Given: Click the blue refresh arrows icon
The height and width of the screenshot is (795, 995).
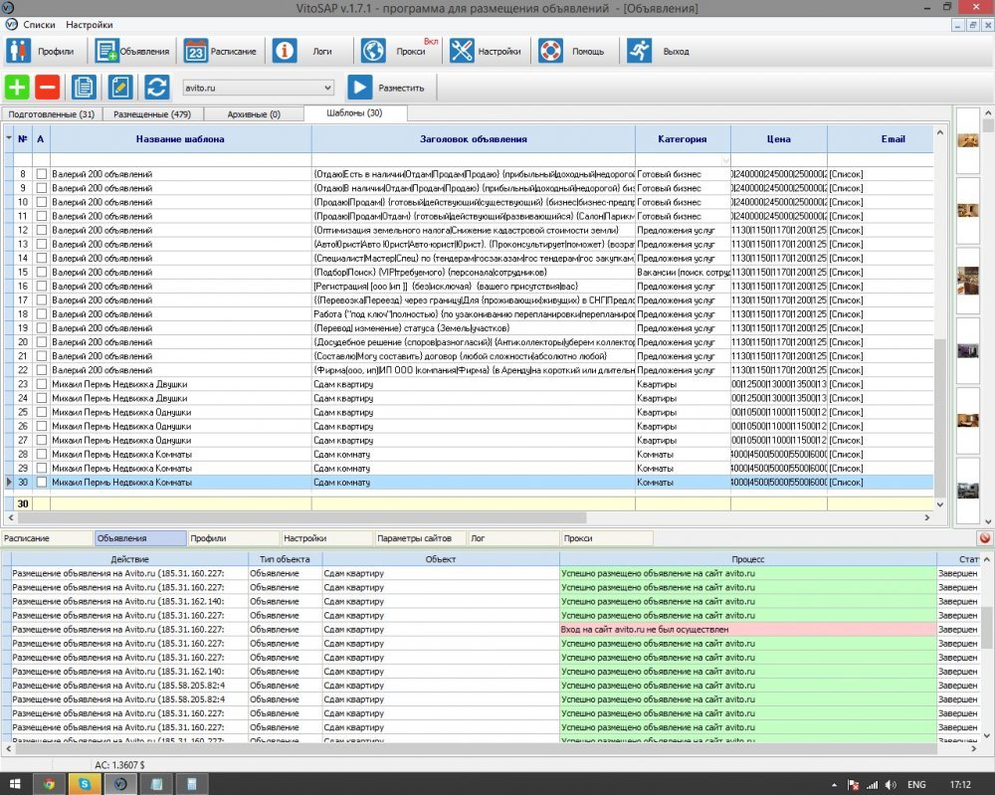Looking at the screenshot, I should point(156,87).
